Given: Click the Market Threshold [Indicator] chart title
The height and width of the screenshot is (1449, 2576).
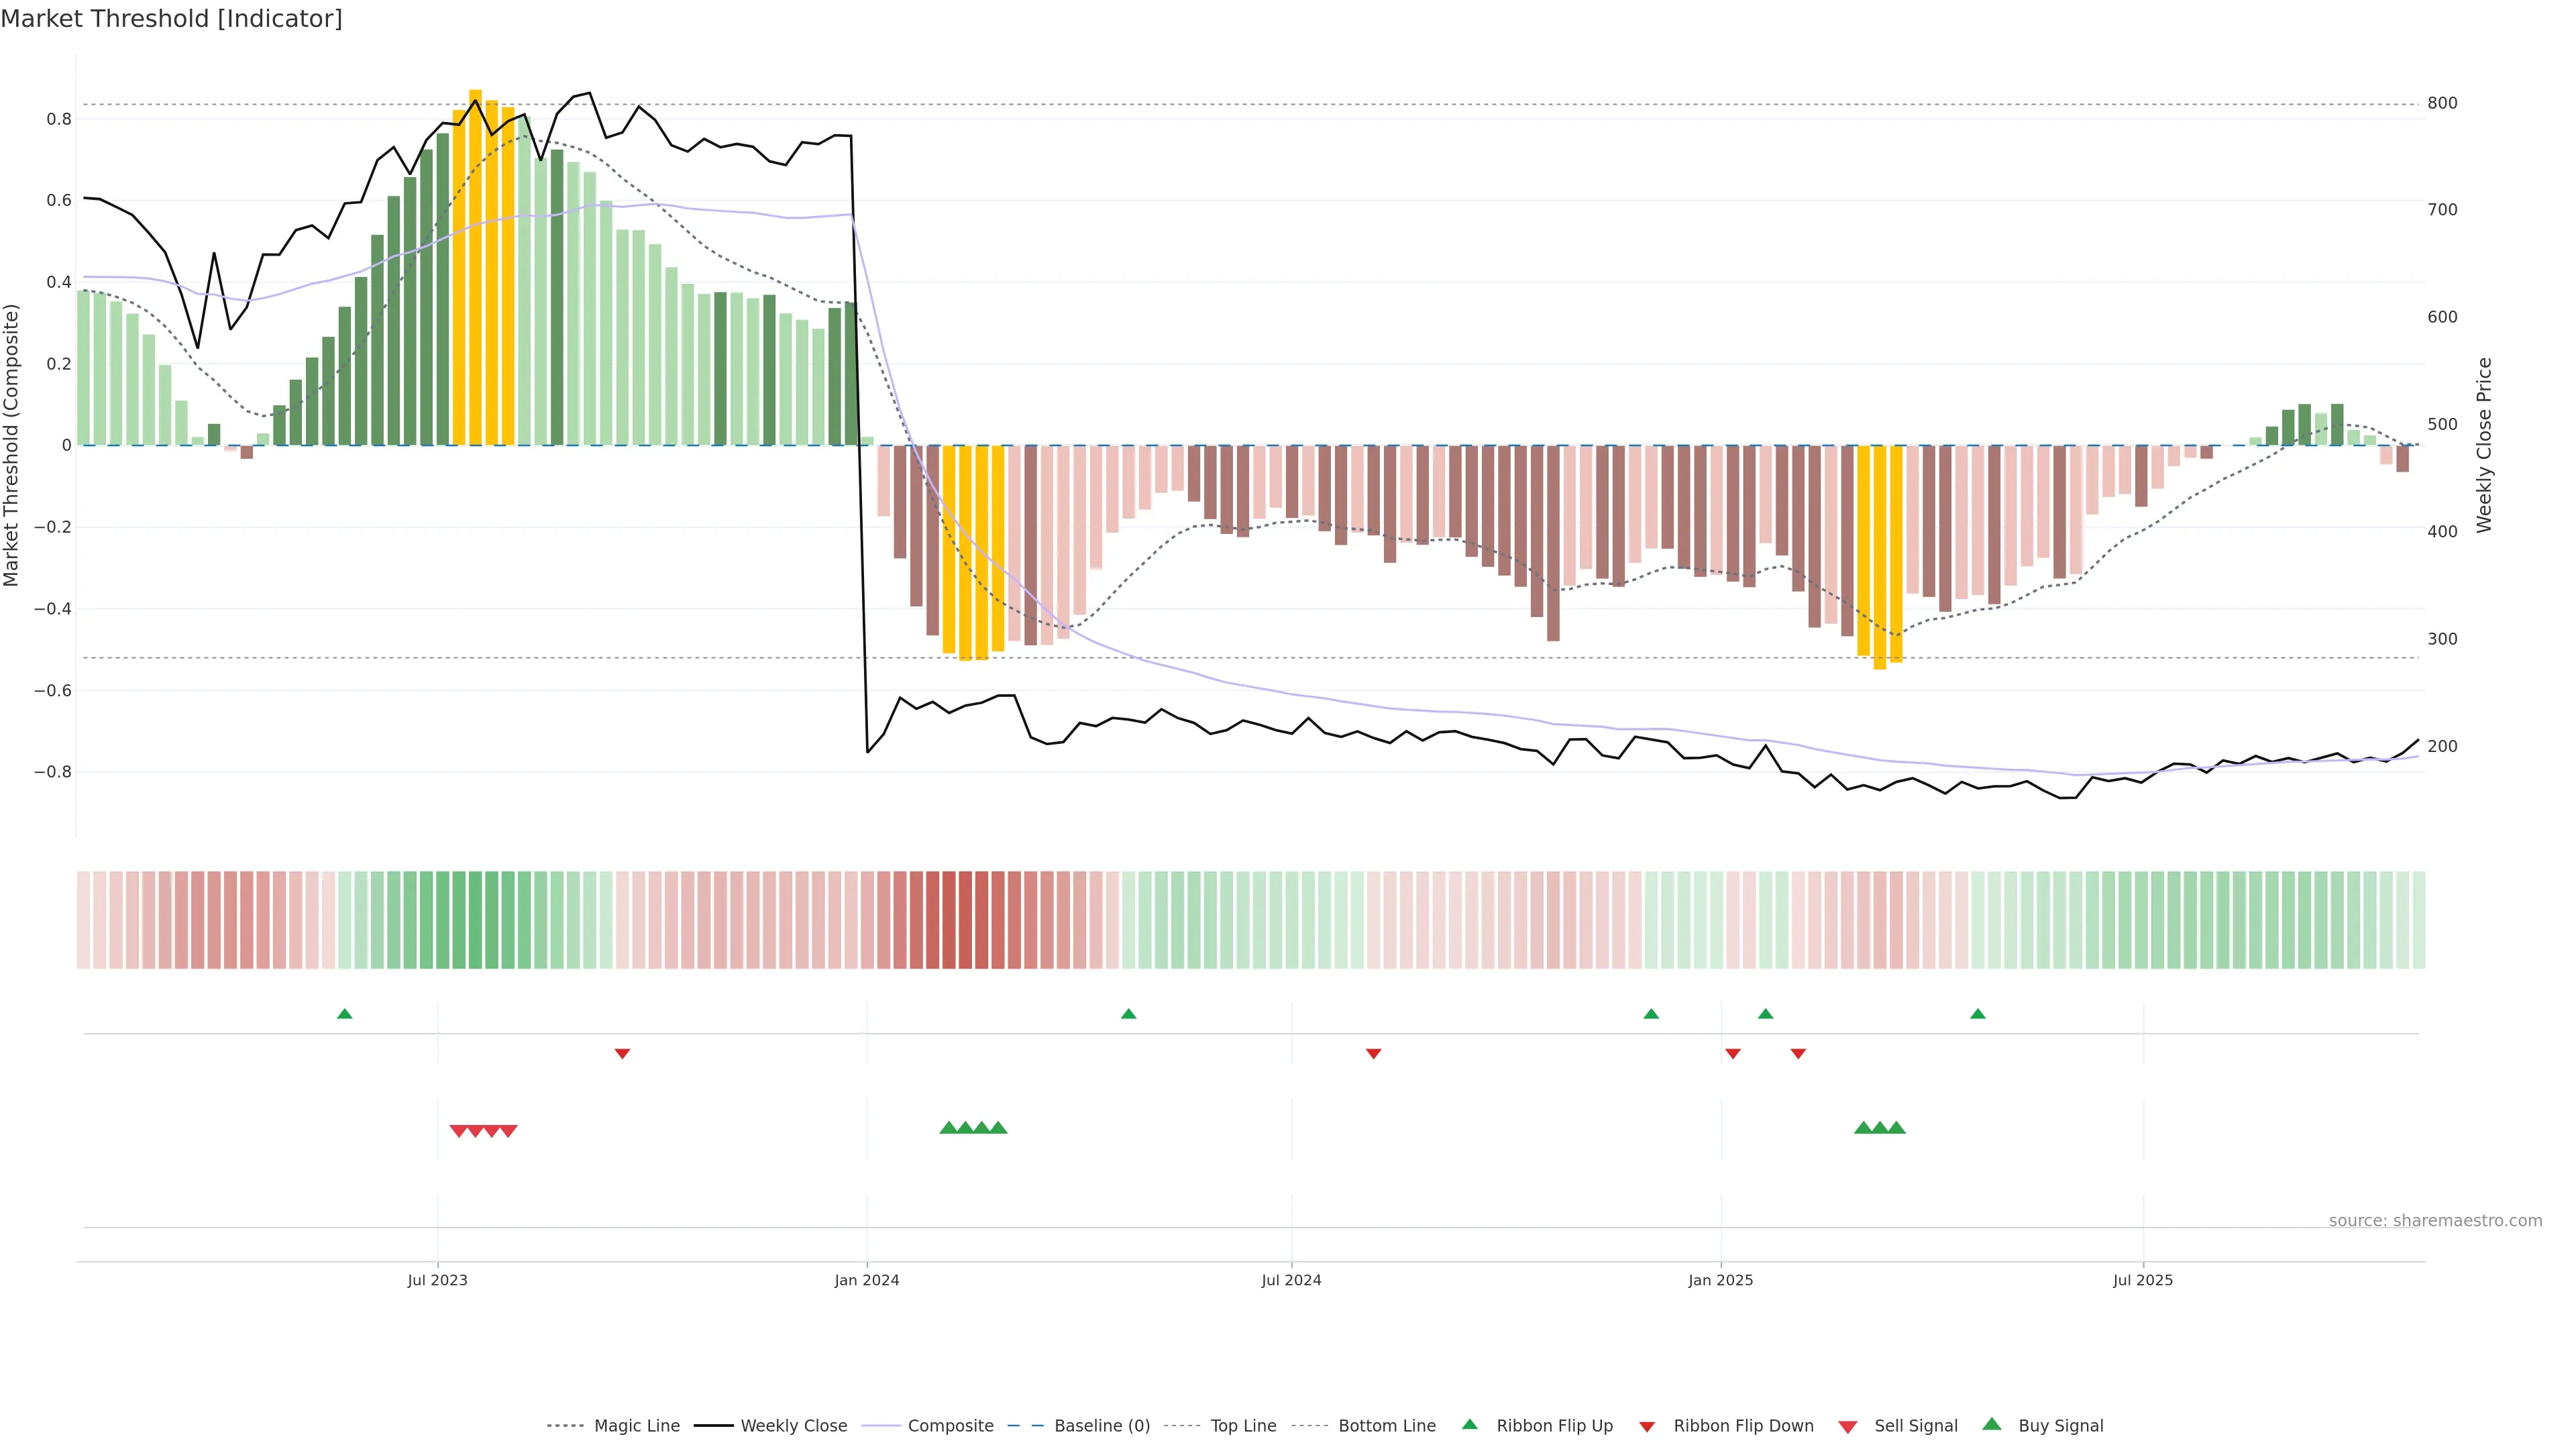Looking at the screenshot, I should pyautogui.click(x=171, y=19).
